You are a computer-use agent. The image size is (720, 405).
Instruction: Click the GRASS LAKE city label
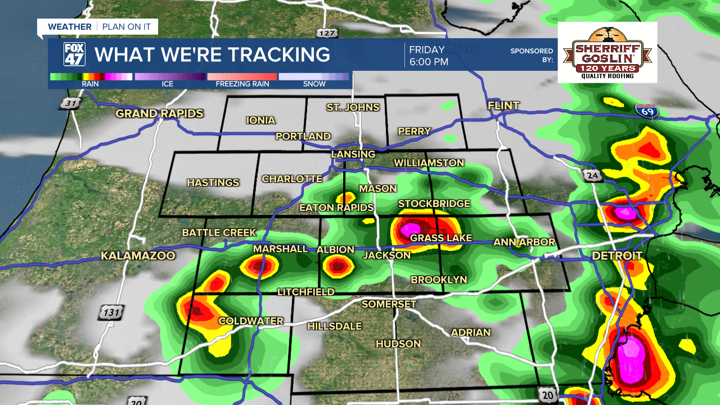tap(441, 238)
